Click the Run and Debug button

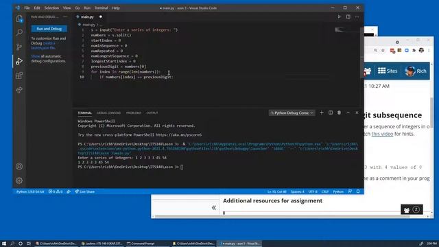[x=49, y=29]
